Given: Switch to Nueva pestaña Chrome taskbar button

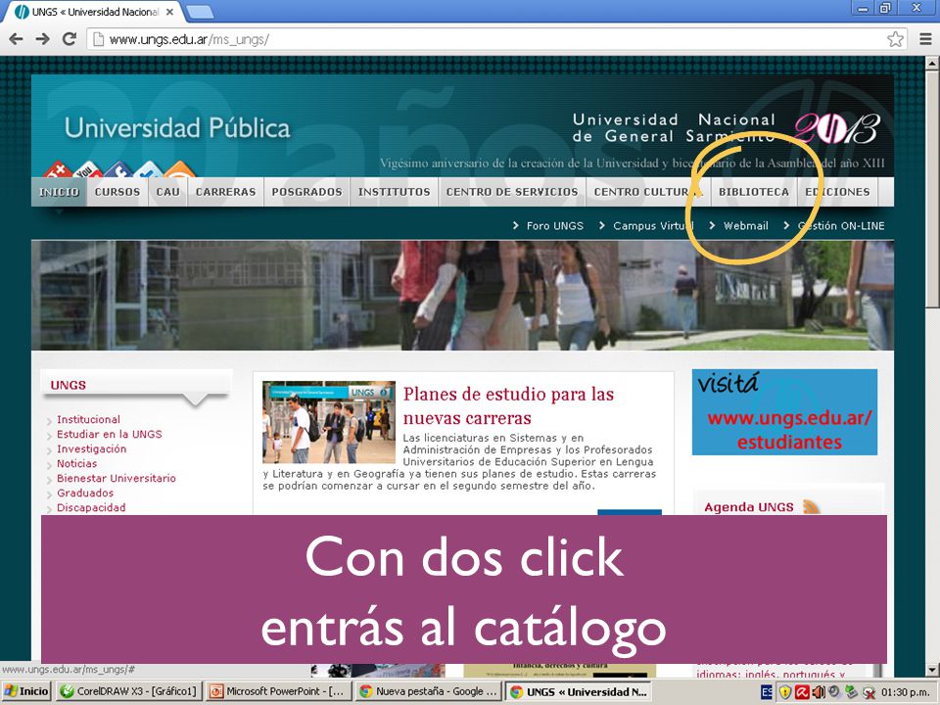Looking at the screenshot, I should pos(428,691).
